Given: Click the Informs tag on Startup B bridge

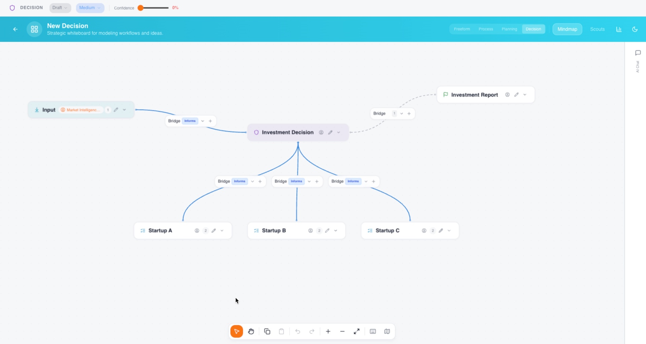Looking at the screenshot, I should pyautogui.click(x=296, y=181).
